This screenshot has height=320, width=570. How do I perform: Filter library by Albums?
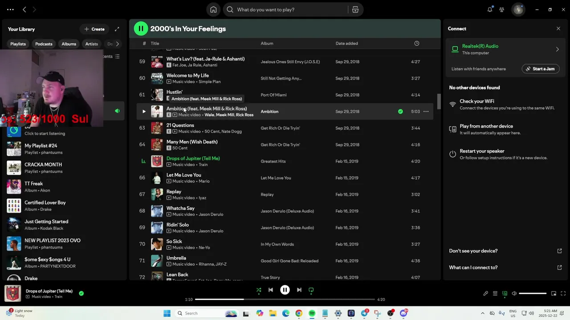click(x=69, y=44)
